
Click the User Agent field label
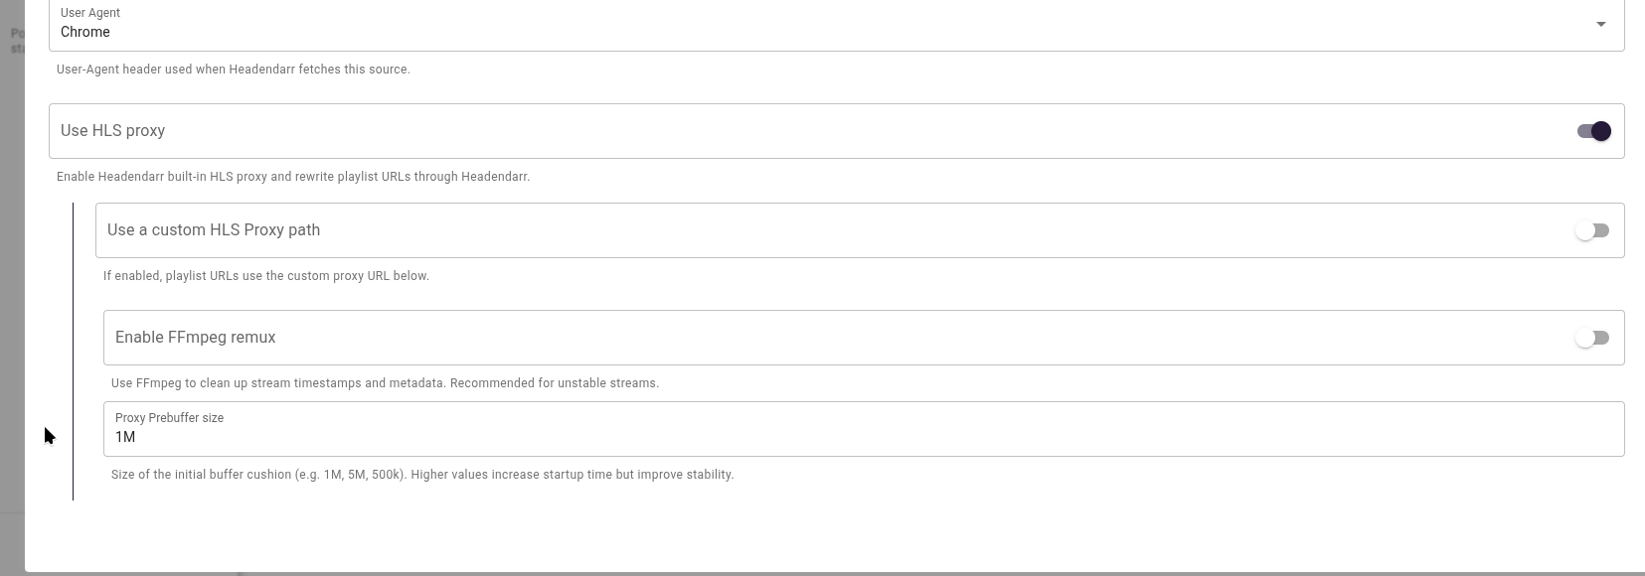point(89,13)
